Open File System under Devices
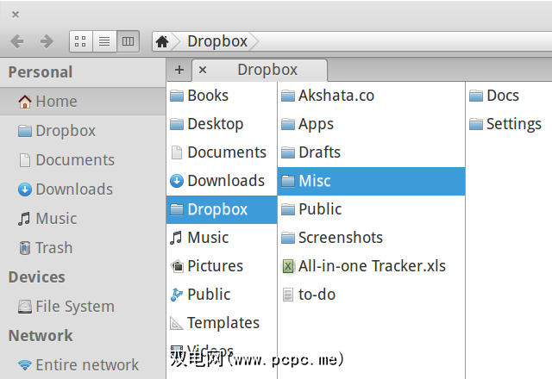This screenshot has height=379, width=552. click(83, 307)
